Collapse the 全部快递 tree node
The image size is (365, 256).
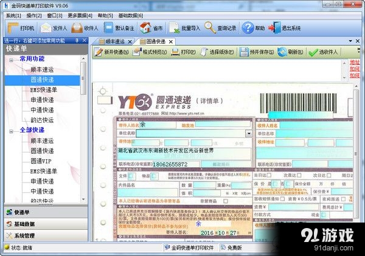pos(11,131)
